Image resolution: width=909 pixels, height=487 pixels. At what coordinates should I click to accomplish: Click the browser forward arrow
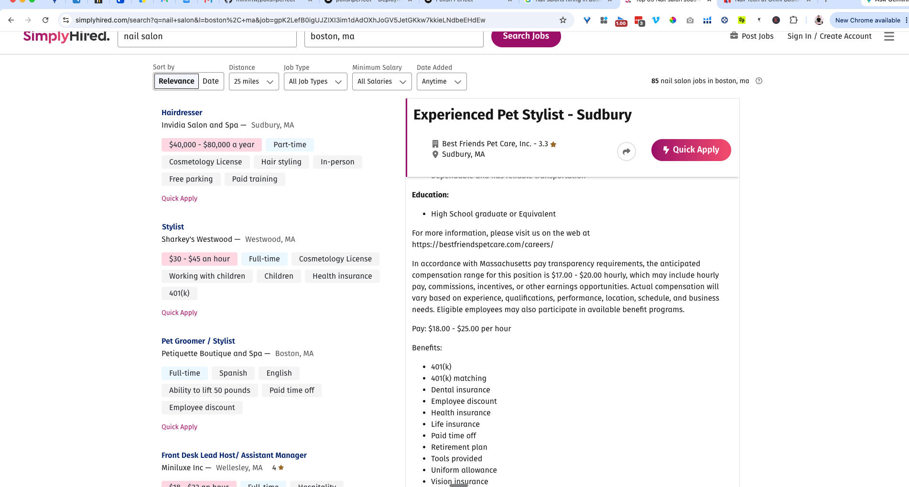(28, 20)
